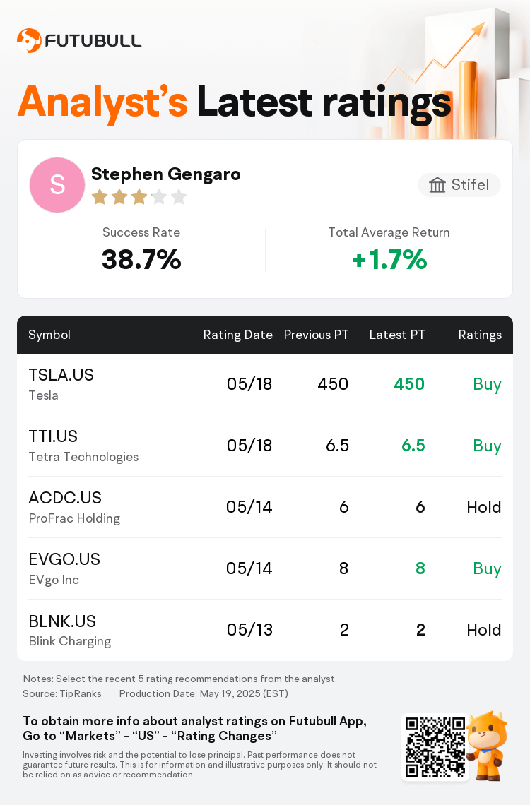Click the green 450 Latest PT for Tesla
The height and width of the screenshot is (805, 530).
pos(409,384)
